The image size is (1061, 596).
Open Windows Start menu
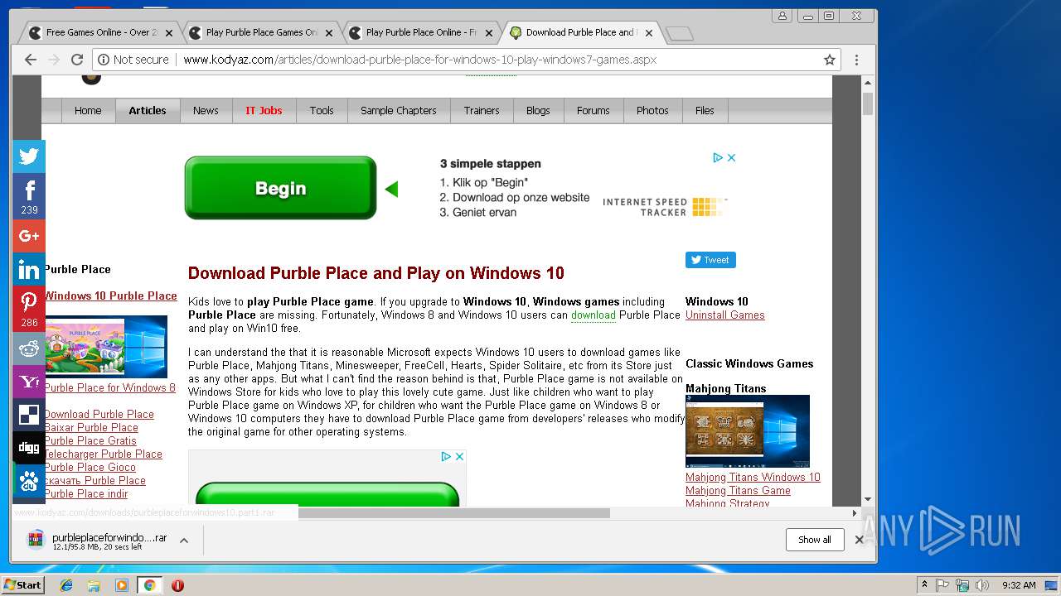pos(22,585)
